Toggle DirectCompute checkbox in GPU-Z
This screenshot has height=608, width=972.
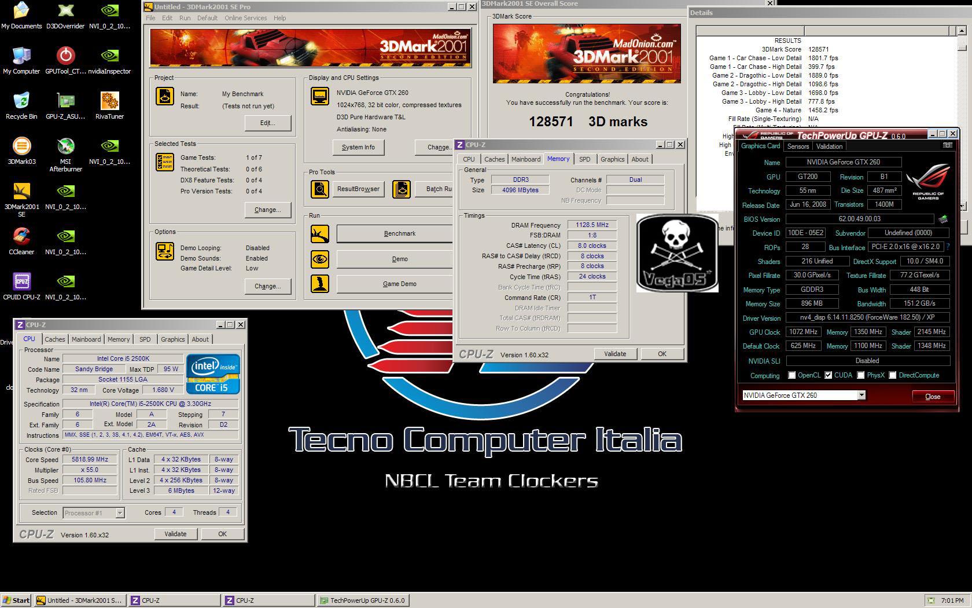tap(893, 375)
